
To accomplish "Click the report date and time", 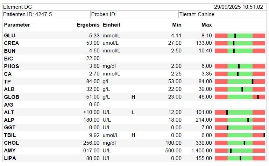I will pos(238,7).
